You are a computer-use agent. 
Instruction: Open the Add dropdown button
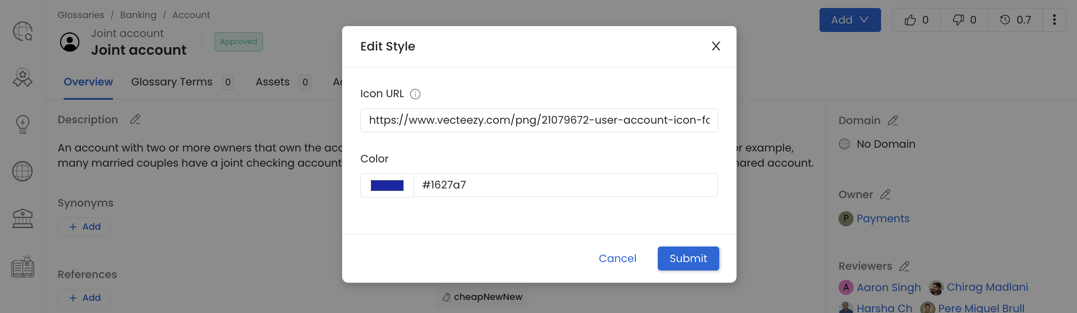coord(850,20)
